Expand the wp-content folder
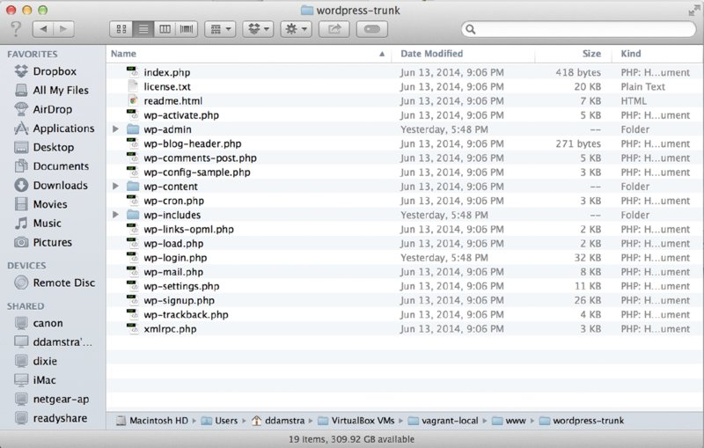This screenshot has width=704, height=448. 116,187
